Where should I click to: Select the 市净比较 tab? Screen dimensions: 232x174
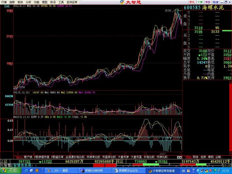coord(162,157)
